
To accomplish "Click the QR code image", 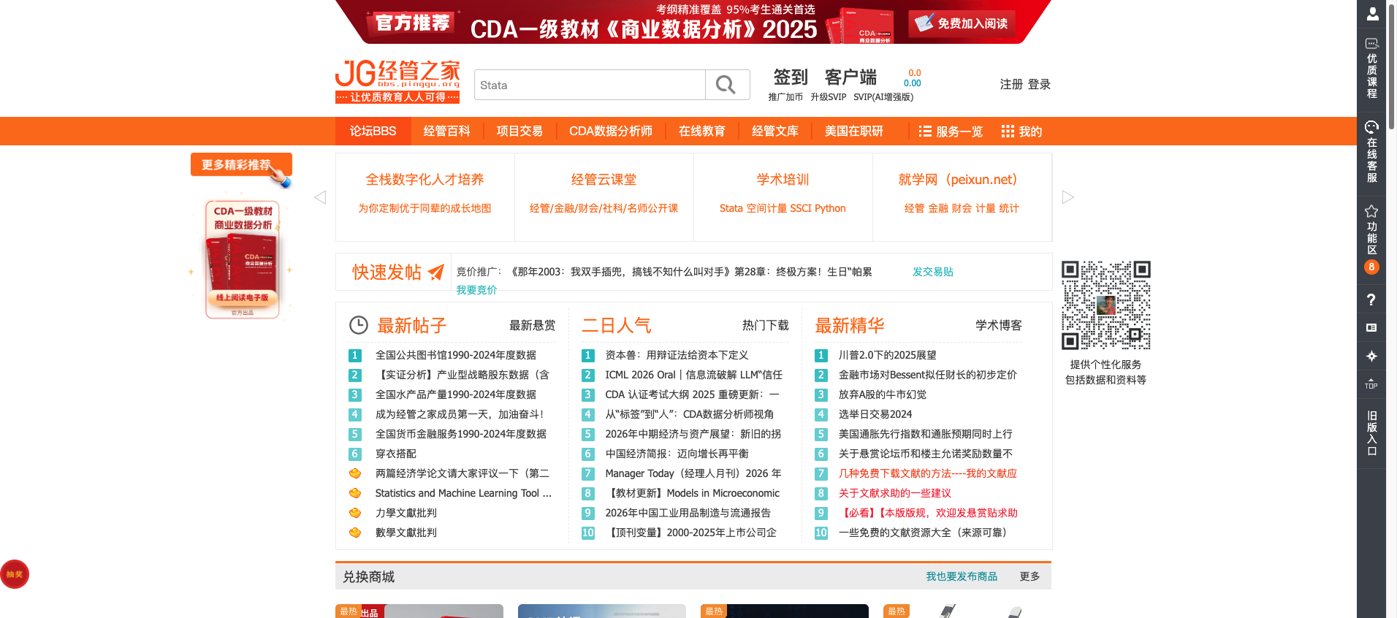I will [x=1105, y=305].
